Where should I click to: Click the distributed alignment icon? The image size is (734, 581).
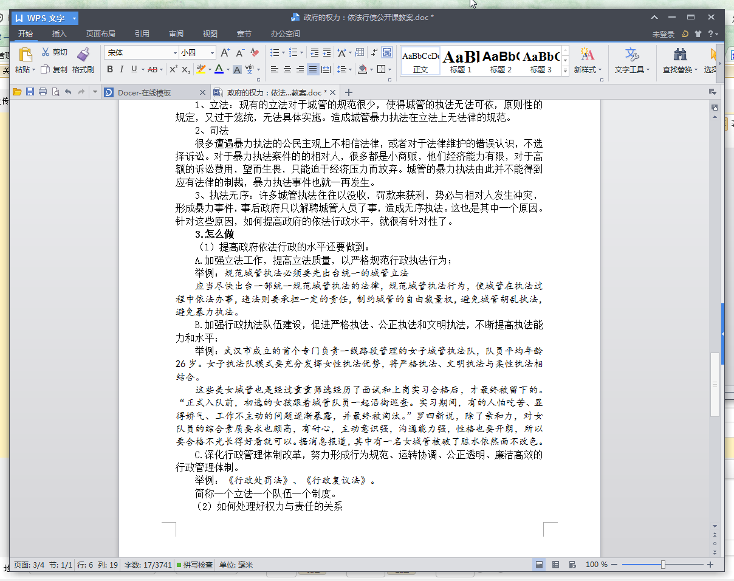[x=326, y=70]
